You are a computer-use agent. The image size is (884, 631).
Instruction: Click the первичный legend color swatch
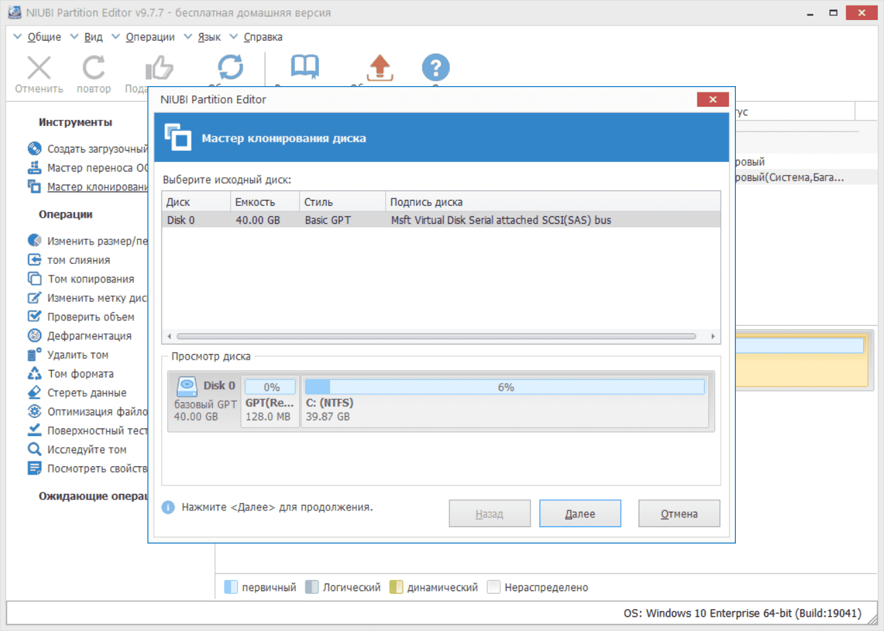pos(232,588)
